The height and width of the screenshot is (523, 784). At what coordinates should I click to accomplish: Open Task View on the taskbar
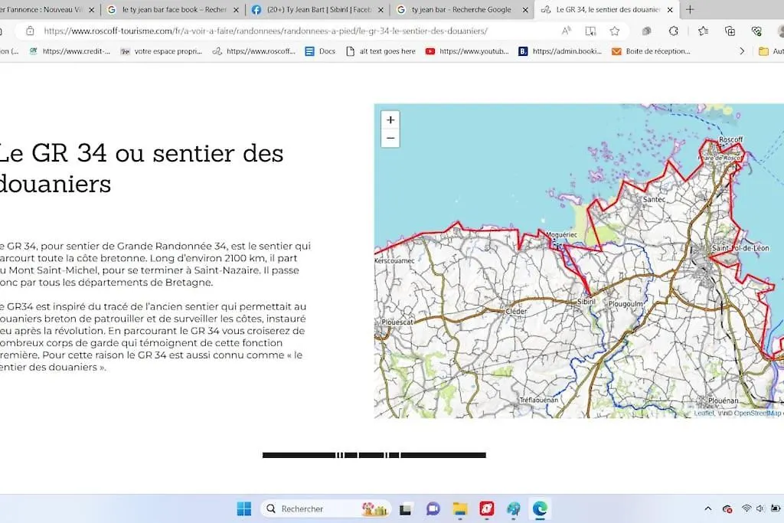point(406,509)
